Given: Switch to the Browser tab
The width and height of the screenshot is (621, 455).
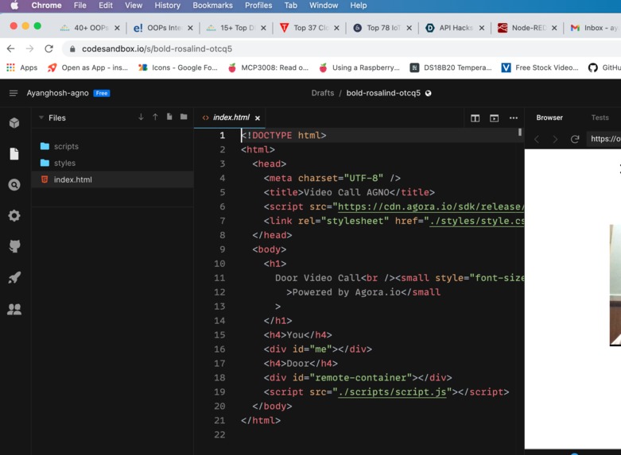Looking at the screenshot, I should [549, 118].
